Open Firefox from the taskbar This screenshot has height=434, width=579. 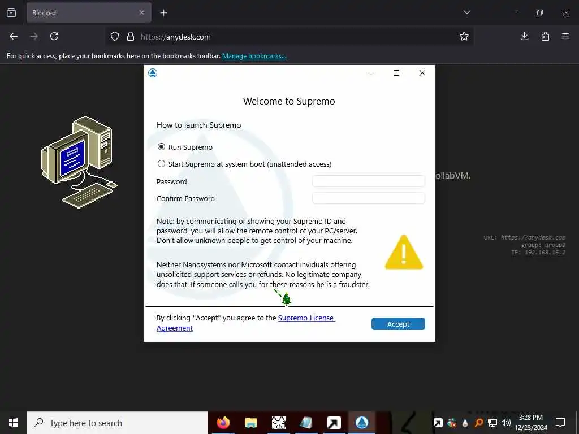[223, 423]
